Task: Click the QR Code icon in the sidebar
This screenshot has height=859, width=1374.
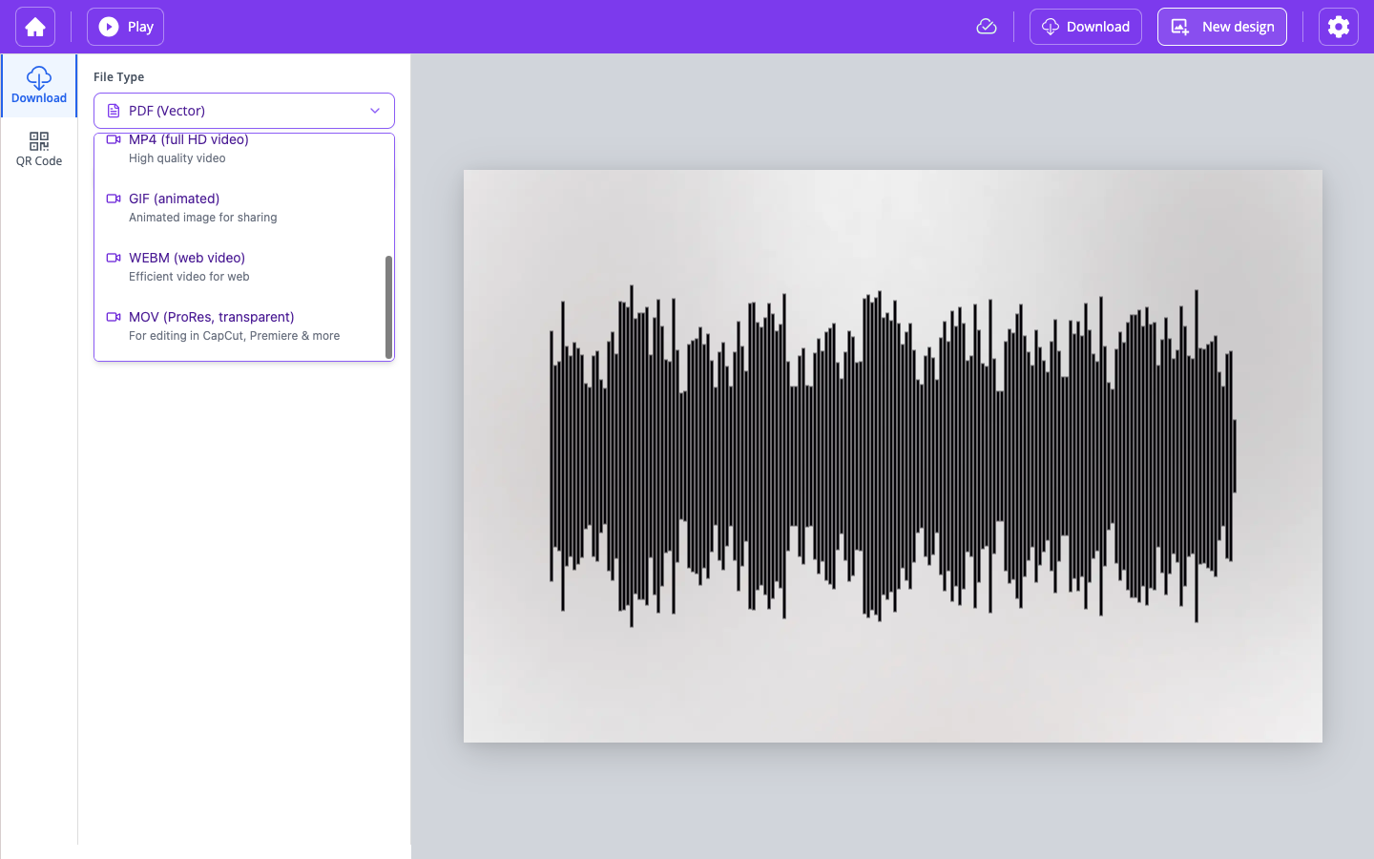Action: [39, 141]
